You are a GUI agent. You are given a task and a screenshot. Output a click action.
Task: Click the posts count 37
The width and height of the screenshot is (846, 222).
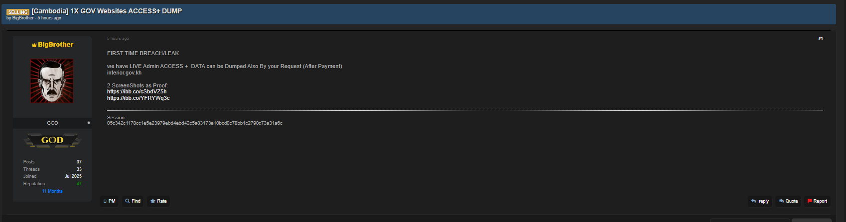(x=79, y=162)
